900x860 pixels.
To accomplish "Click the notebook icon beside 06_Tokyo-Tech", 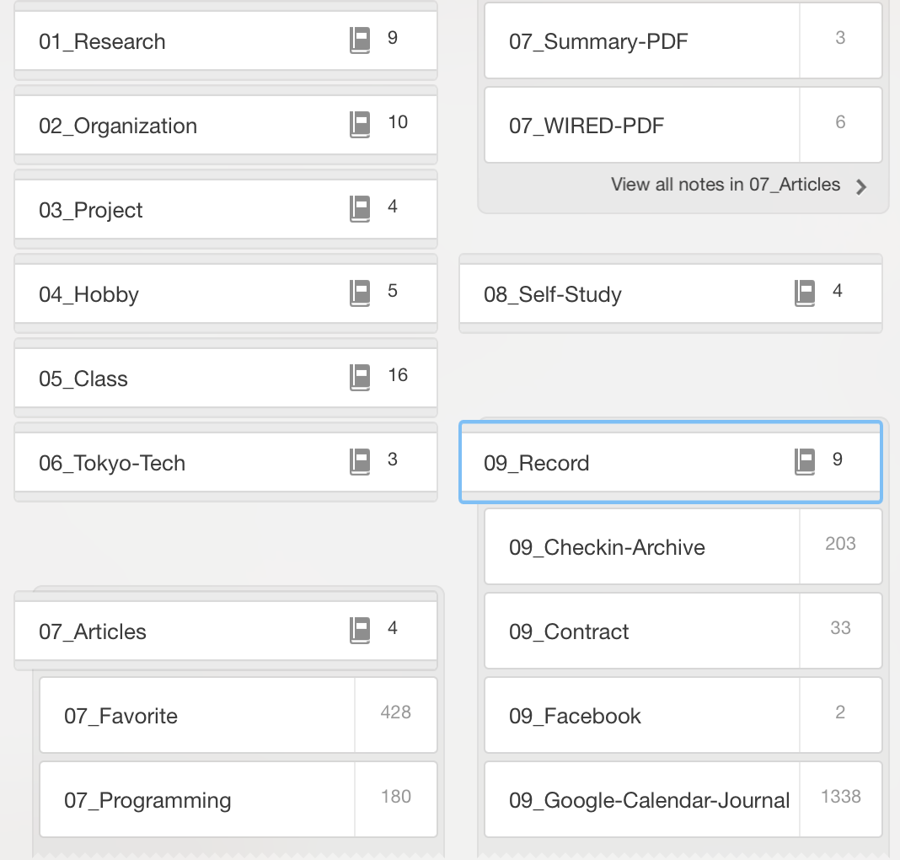I will coord(360,463).
